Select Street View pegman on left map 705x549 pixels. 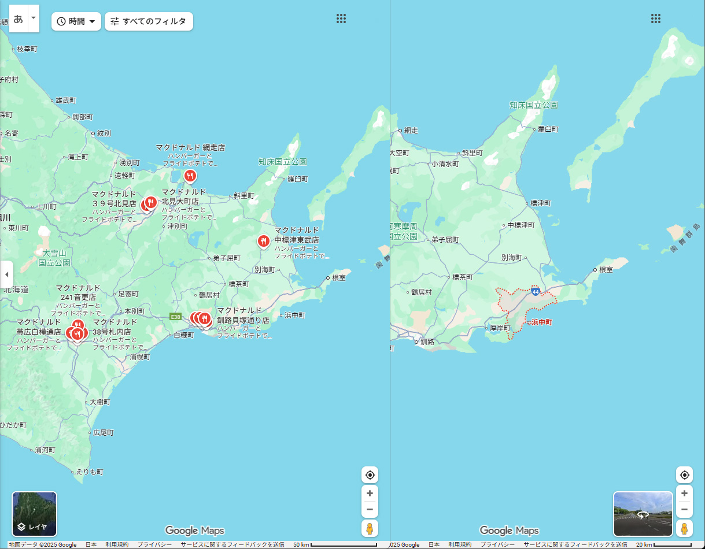coord(370,528)
